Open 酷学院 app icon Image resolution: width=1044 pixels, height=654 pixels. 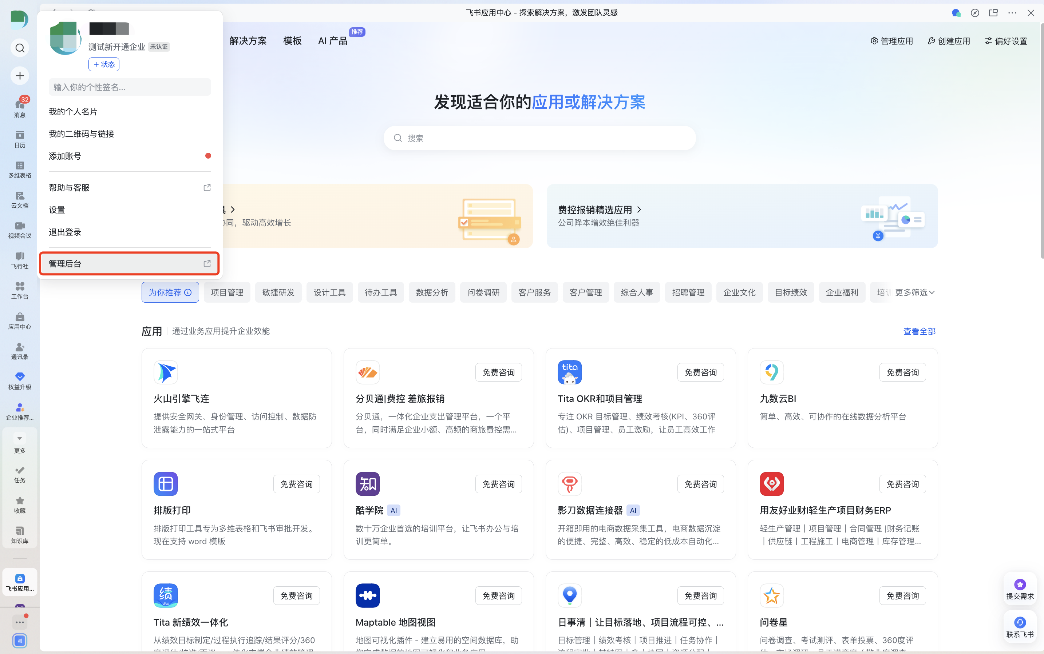(x=368, y=483)
